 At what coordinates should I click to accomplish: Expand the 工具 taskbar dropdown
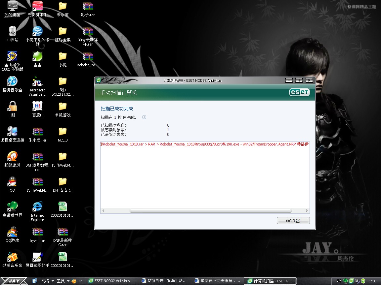click(x=68, y=281)
